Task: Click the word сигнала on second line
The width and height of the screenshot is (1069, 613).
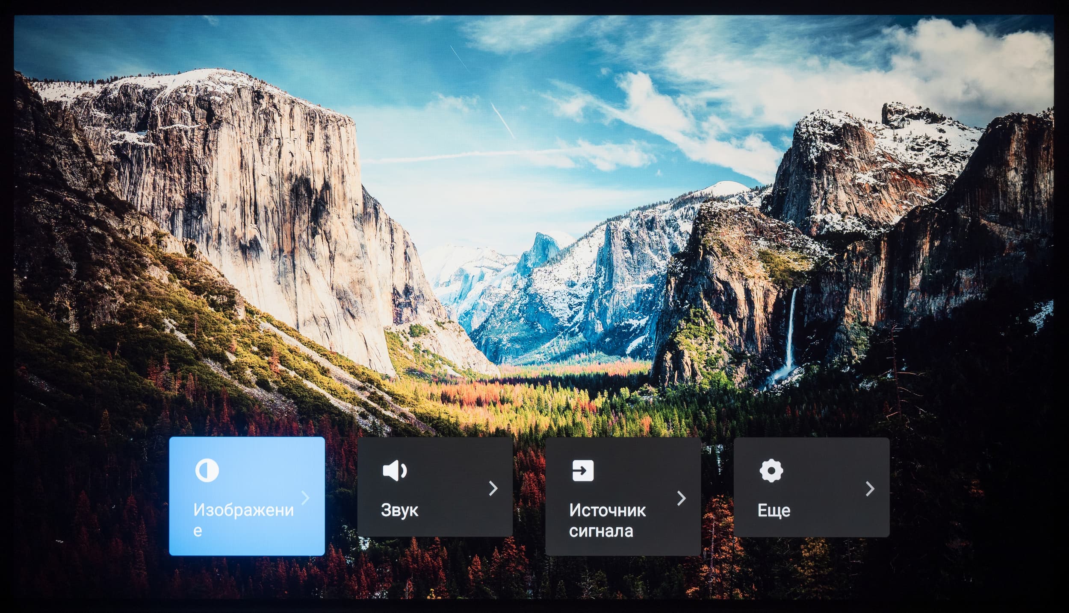Action: [601, 531]
